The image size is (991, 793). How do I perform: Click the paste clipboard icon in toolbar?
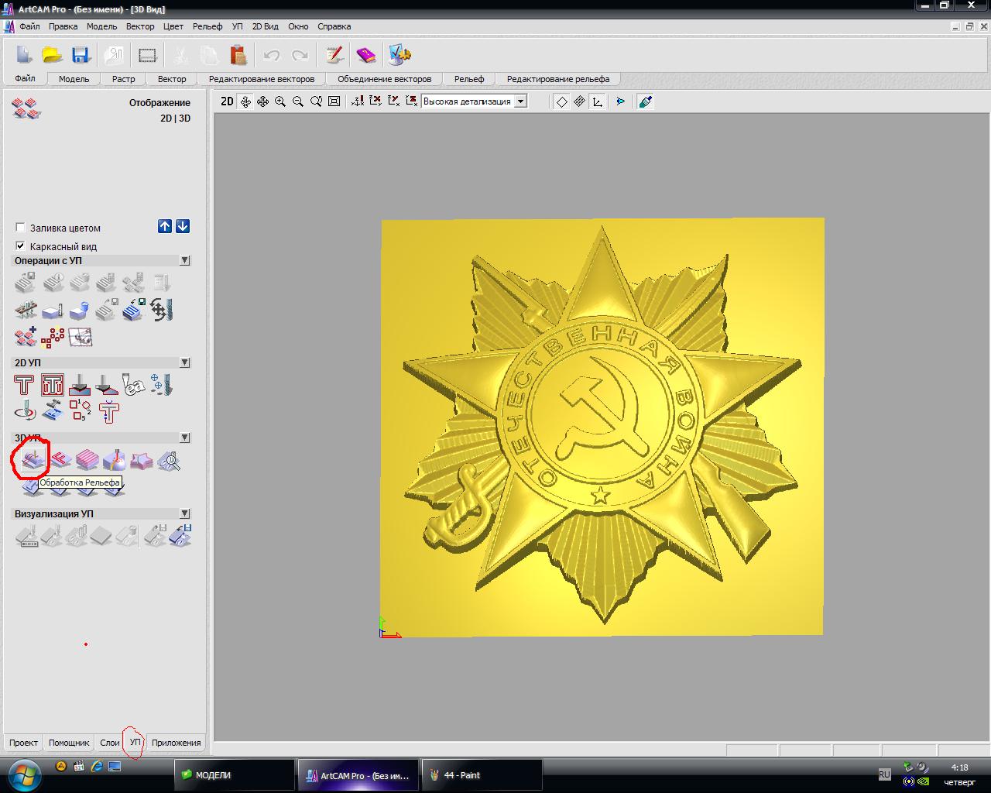(x=238, y=55)
